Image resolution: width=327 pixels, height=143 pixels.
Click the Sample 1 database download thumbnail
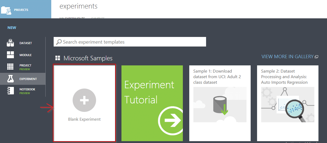point(220,104)
